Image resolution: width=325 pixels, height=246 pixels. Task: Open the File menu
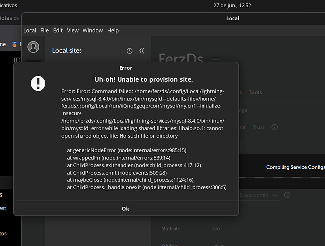click(44, 30)
